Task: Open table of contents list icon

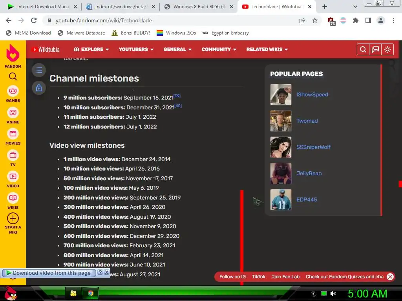Action: [39, 70]
